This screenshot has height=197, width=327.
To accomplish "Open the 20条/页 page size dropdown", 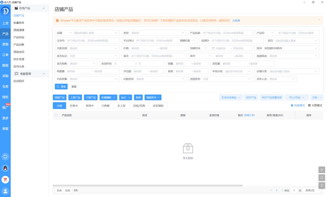I will 312,190.
